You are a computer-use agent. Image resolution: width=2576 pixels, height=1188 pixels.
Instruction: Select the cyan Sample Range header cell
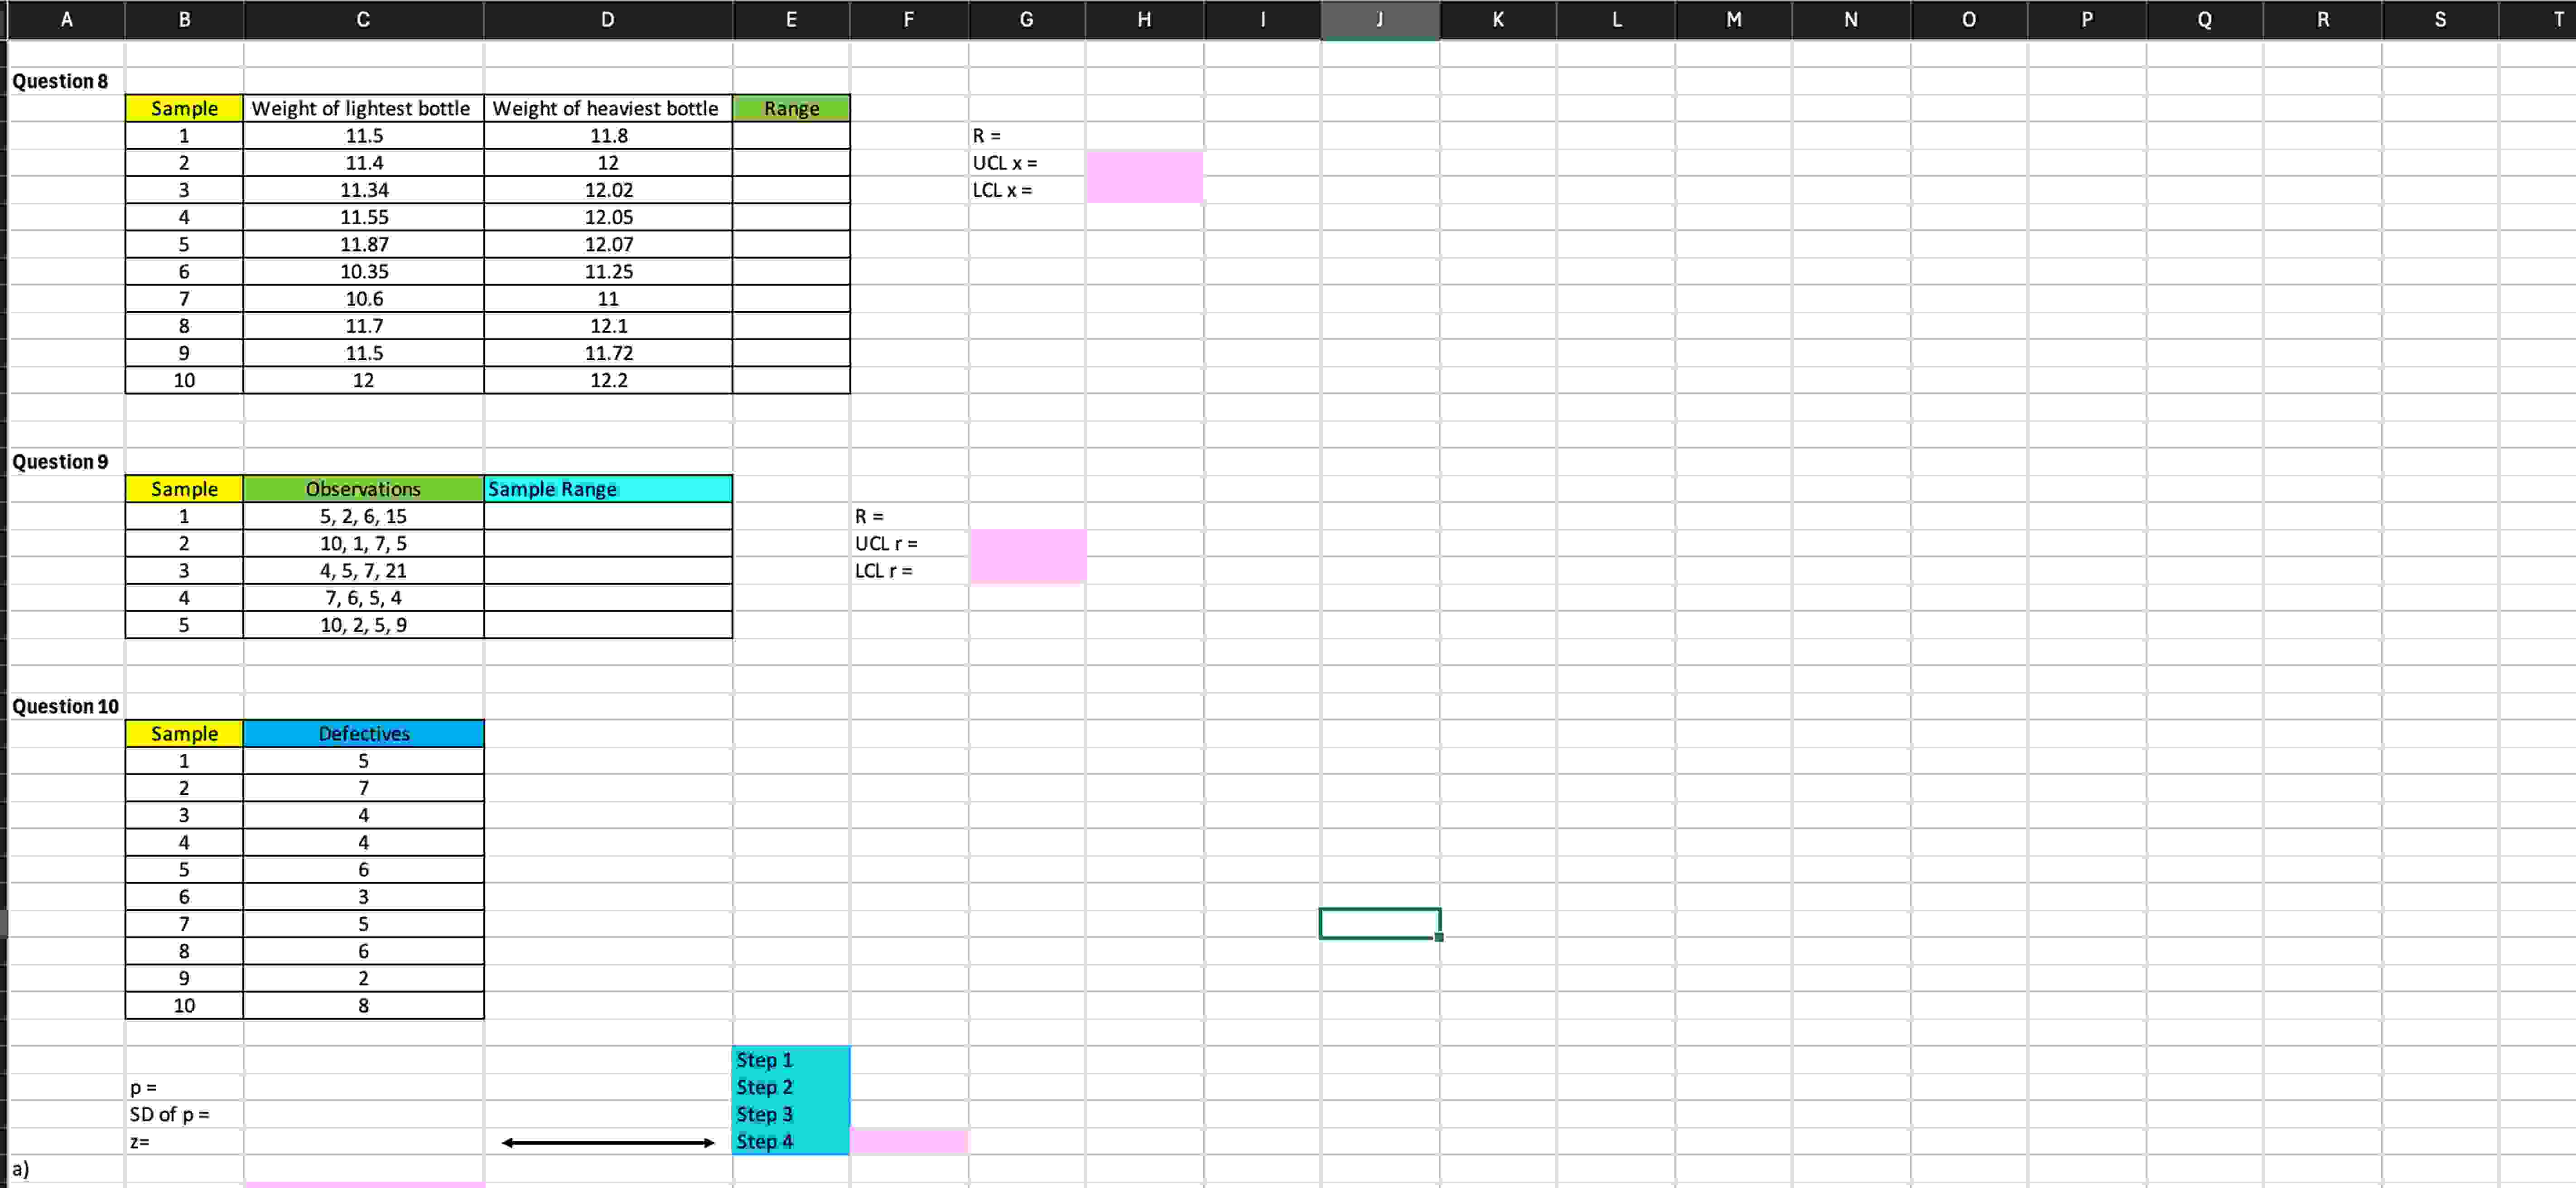click(x=607, y=489)
